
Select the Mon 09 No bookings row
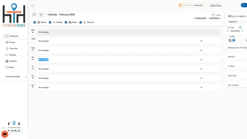tap(129, 32)
